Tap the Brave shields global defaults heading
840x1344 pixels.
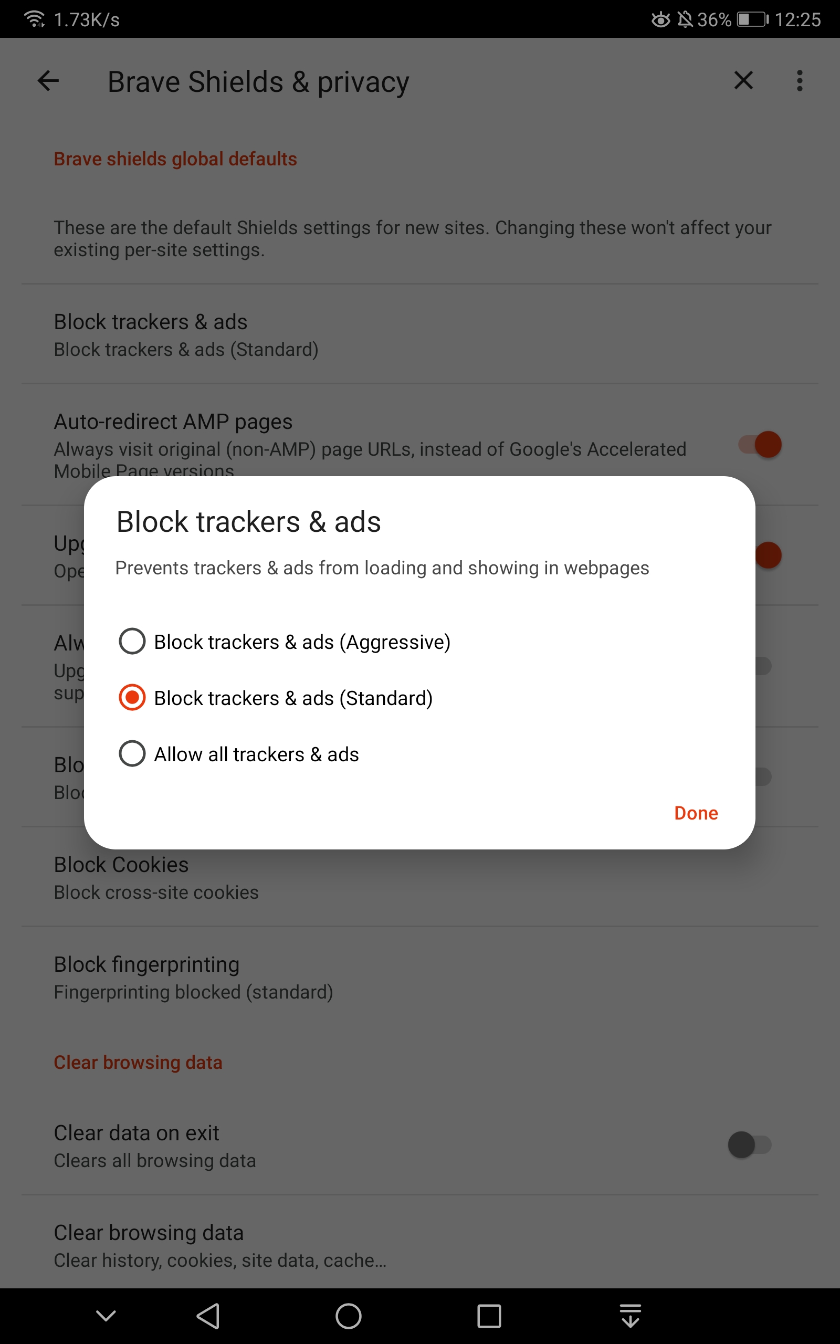coord(175,159)
